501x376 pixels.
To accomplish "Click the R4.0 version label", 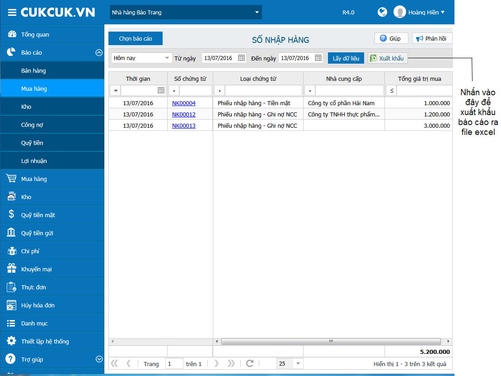I will pyautogui.click(x=348, y=13).
